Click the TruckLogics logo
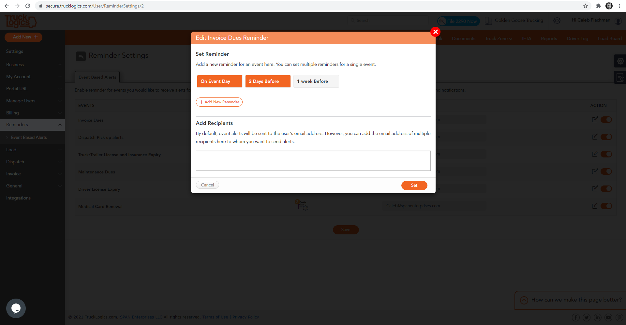Screen dimensions: 626x325 (x=20, y=21)
